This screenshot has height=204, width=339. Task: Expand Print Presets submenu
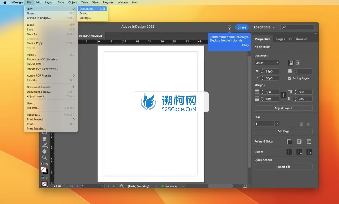pyautogui.click(x=51, y=119)
